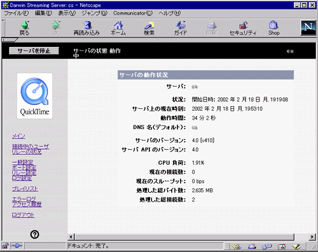The height and width of the screenshot is (252, 318).
Task: Click the ガイド (Guide) toolbar icon
Action: click(181, 28)
